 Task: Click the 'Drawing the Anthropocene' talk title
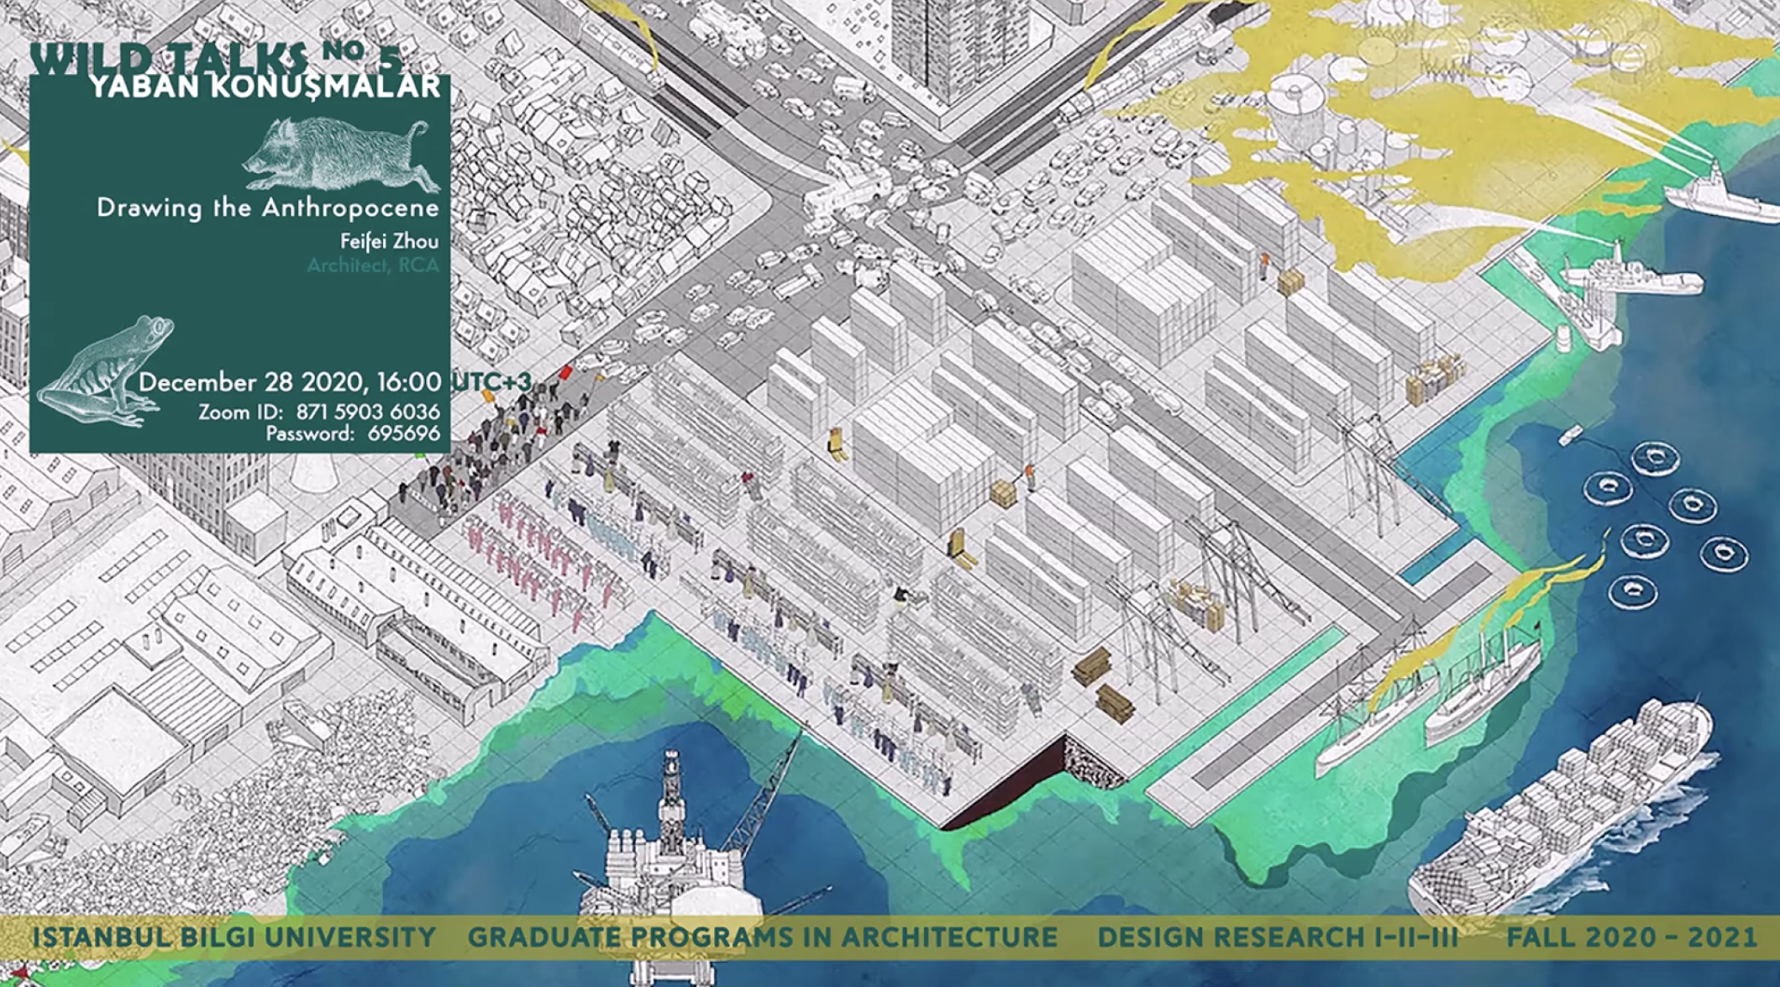tap(268, 207)
